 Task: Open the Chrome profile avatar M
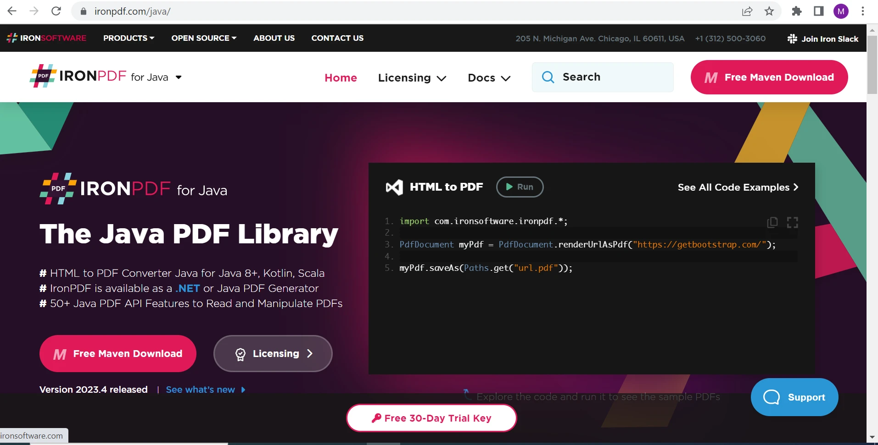[x=841, y=11]
